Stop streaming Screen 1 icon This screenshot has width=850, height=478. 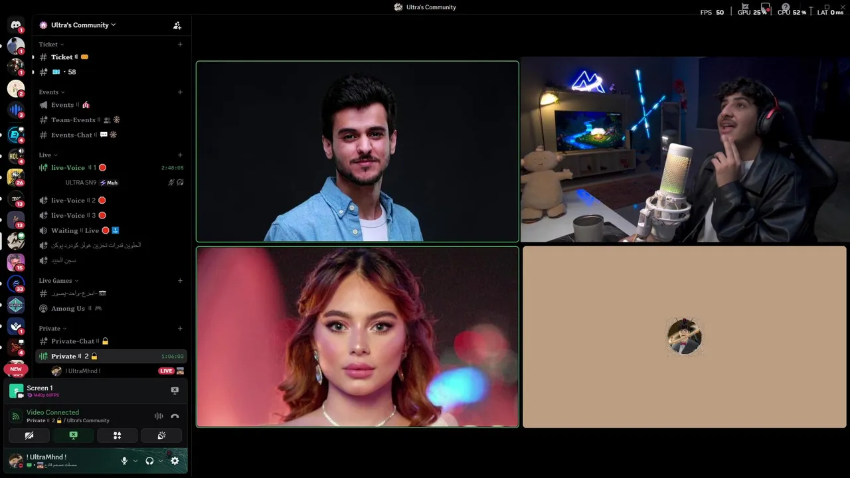click(175, 390)
